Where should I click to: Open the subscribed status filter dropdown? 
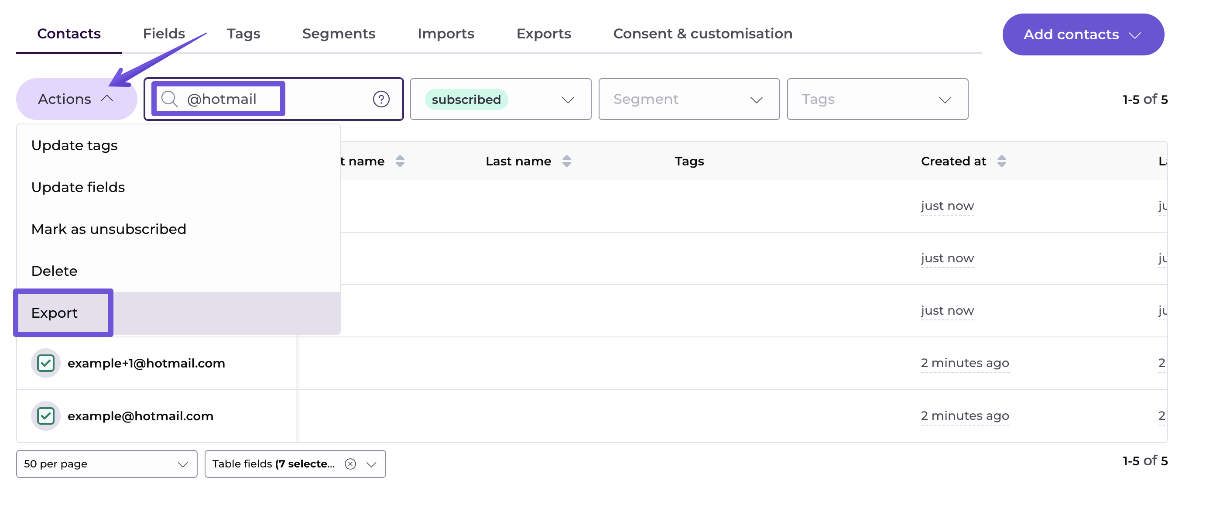500,99
